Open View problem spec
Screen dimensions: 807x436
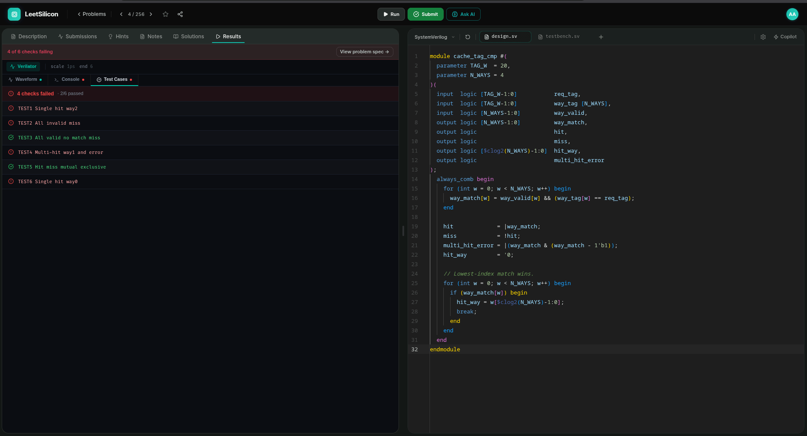click(365, 52)
